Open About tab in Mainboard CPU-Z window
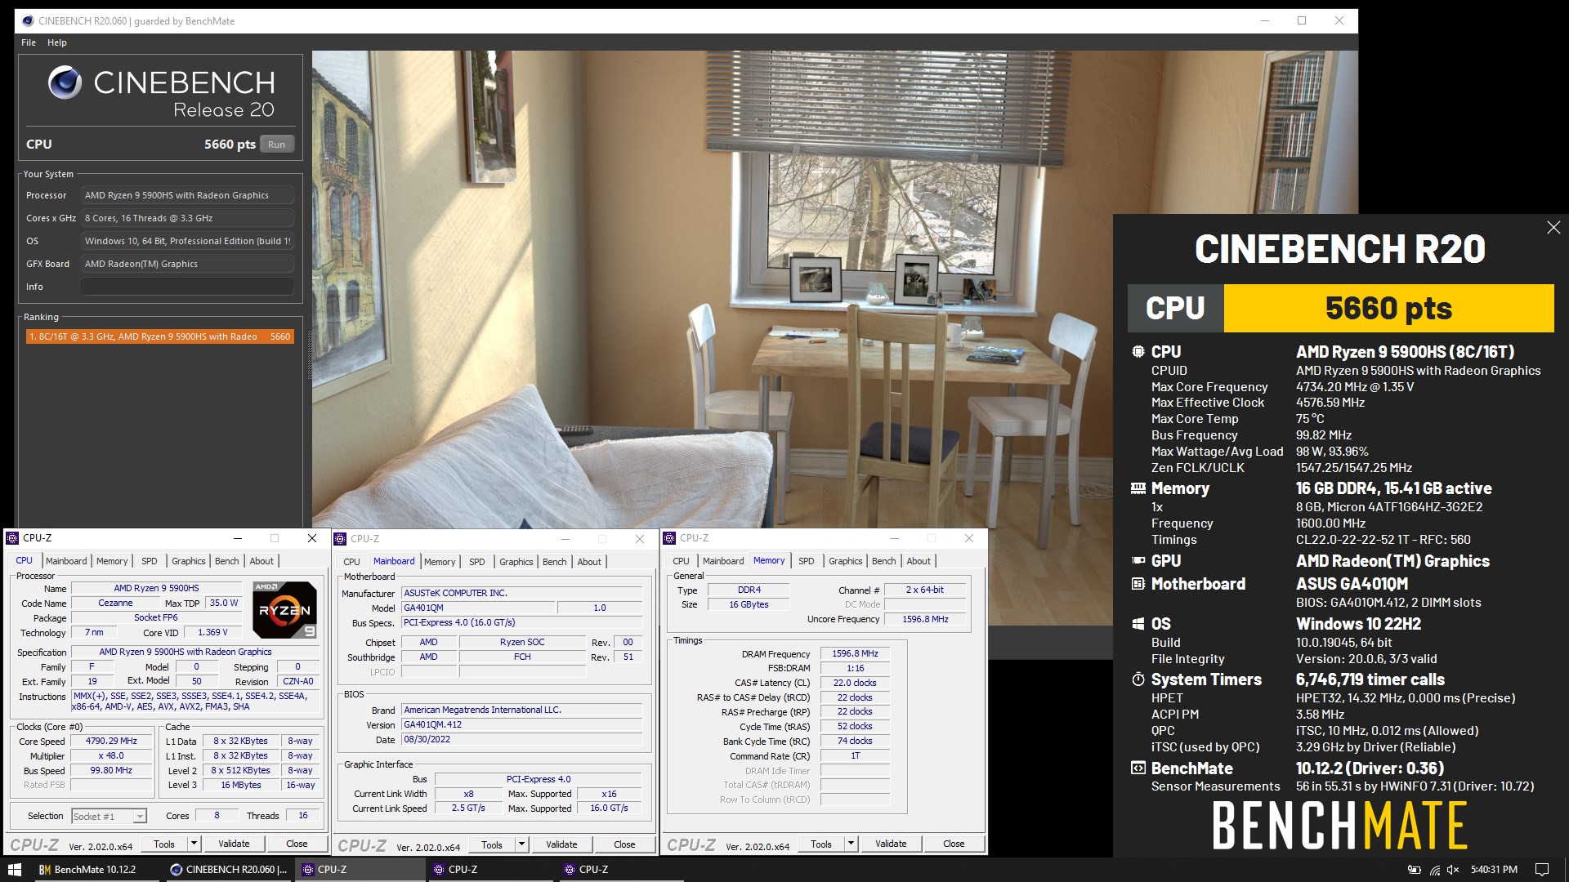Screen dimensions: 1569x882 coord(589,562)
